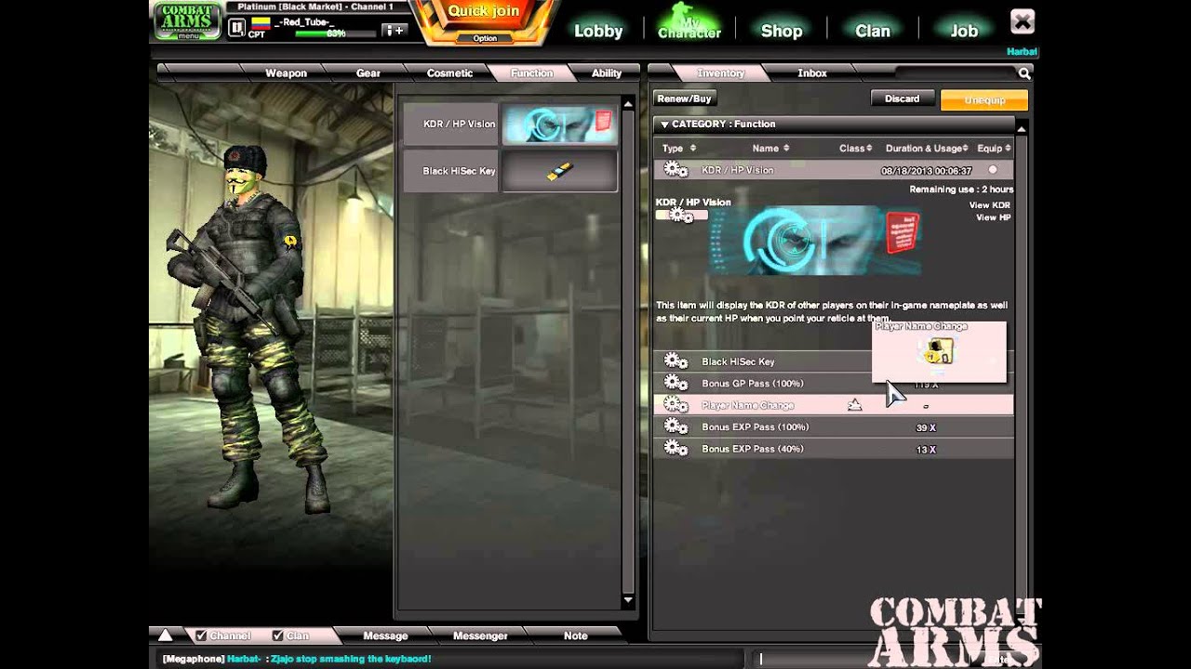Image resolution: width=1191 pixels, height=669 pixels.
Task: Click gear icon beside Player Name Change
Action: 676,405
